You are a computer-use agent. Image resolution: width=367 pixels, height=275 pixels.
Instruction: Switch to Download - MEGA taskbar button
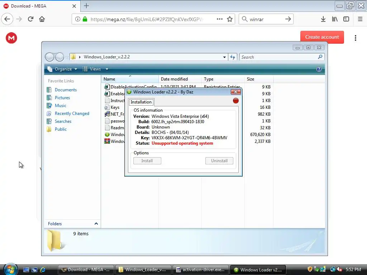(x=86, y=270)
